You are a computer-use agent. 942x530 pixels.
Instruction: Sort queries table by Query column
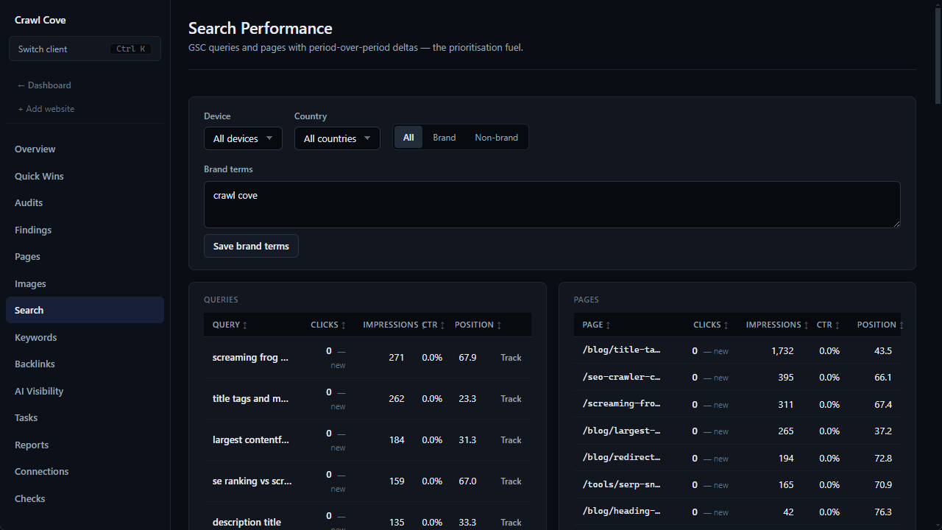click(x=230, y=325)
